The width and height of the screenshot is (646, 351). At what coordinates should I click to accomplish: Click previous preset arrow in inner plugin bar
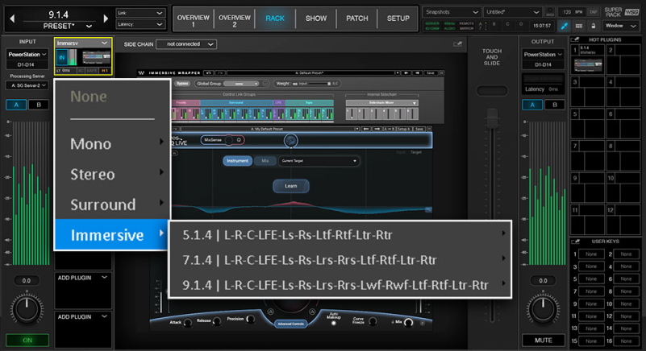click(x=366, y=129)
